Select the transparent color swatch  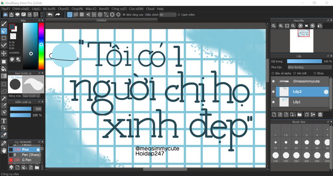(x=13, y=36)
